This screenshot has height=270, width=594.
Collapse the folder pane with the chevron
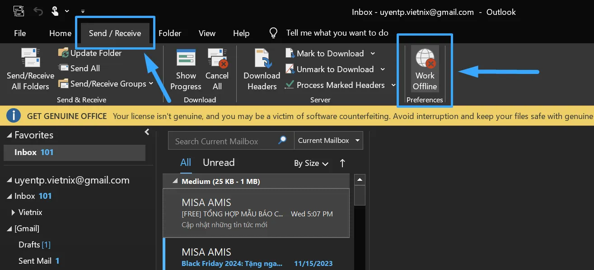147,132
